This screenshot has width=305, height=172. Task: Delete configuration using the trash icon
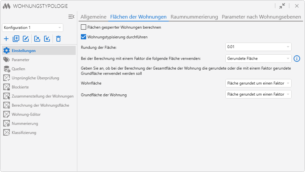click(58, 39)
